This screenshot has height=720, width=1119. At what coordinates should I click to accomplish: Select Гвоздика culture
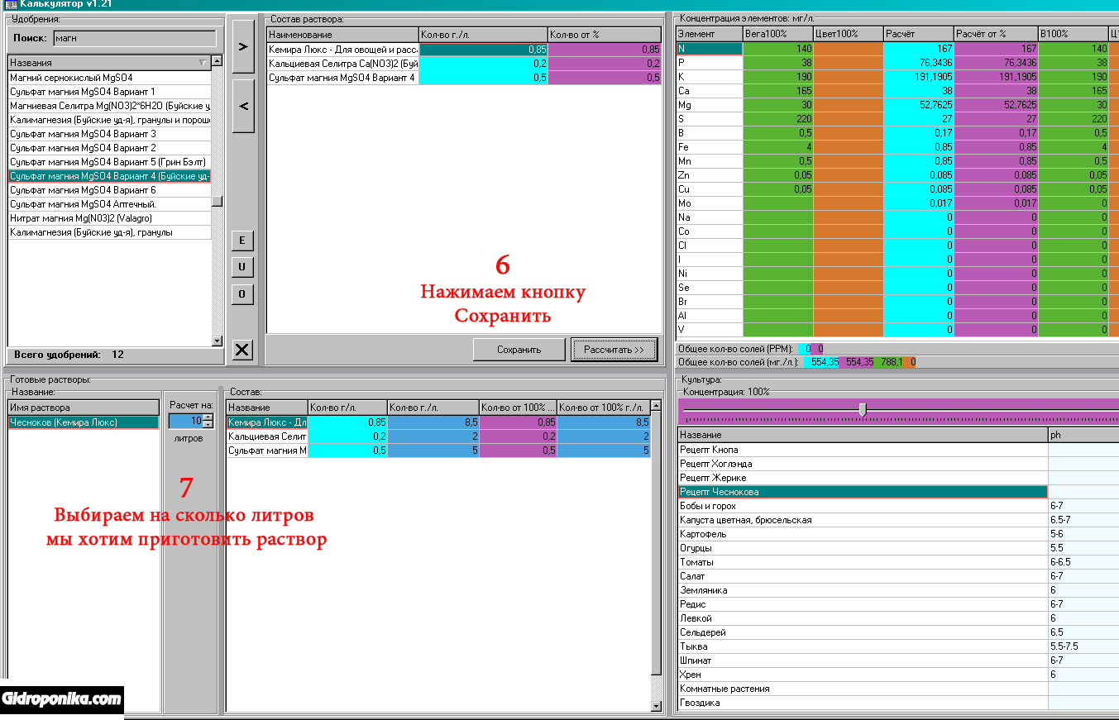pos(863,703)
